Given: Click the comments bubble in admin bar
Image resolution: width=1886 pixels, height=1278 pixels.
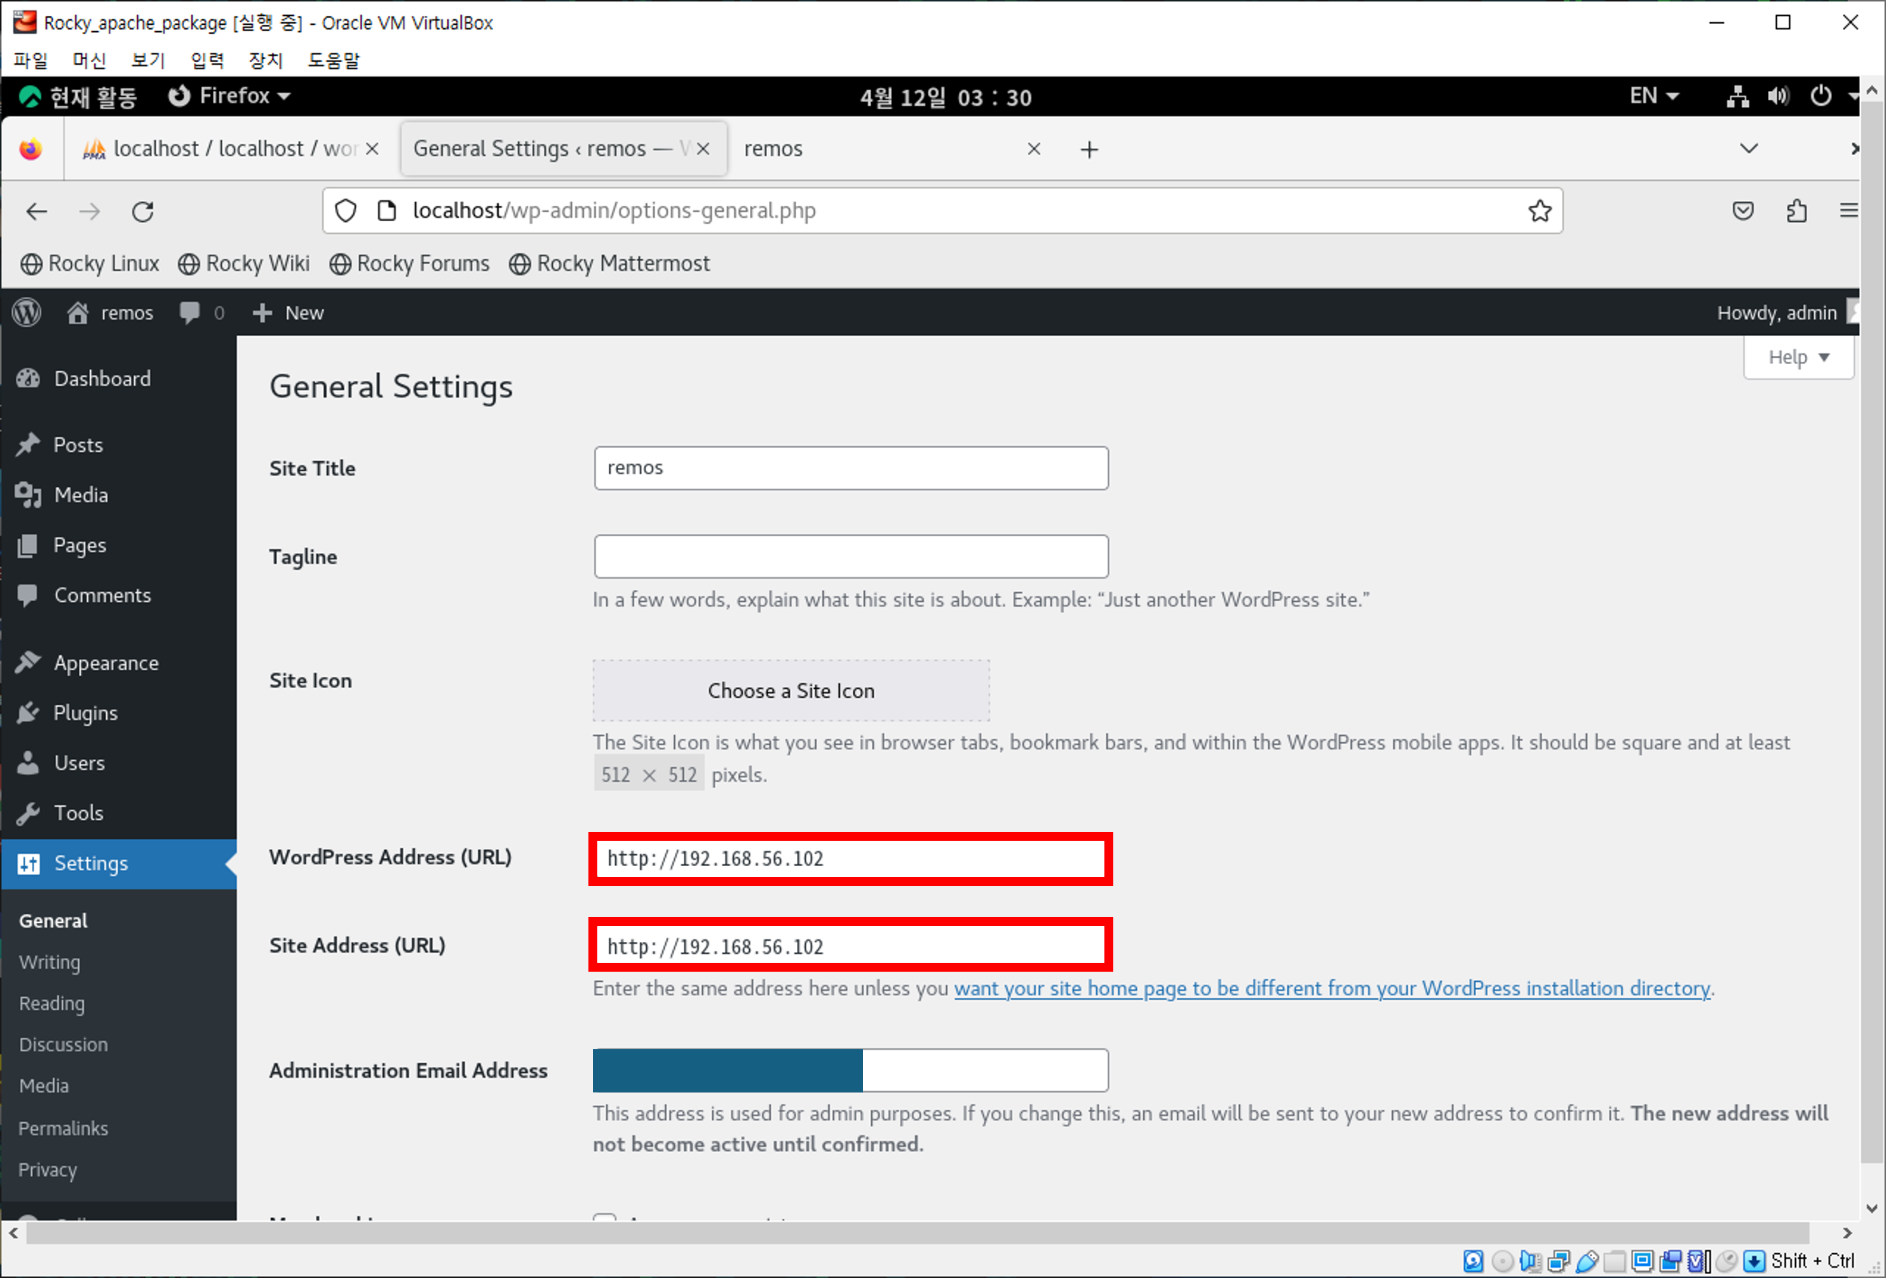Looking at the screenshot, I should click(x=190, y=313).
